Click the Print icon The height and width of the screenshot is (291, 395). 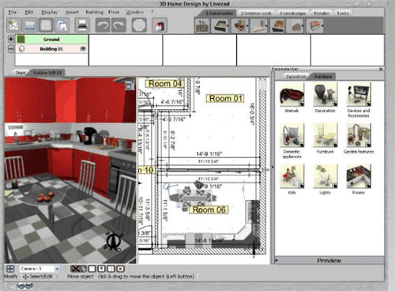click(82, 25)
